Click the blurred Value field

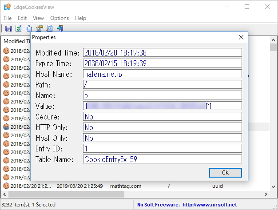click(163, 106)
